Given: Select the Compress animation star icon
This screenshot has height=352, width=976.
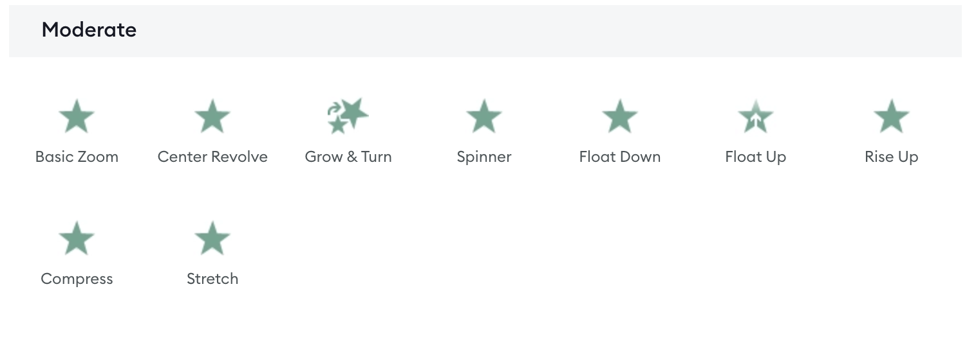Looking at the screenshot, I should 77,238.
